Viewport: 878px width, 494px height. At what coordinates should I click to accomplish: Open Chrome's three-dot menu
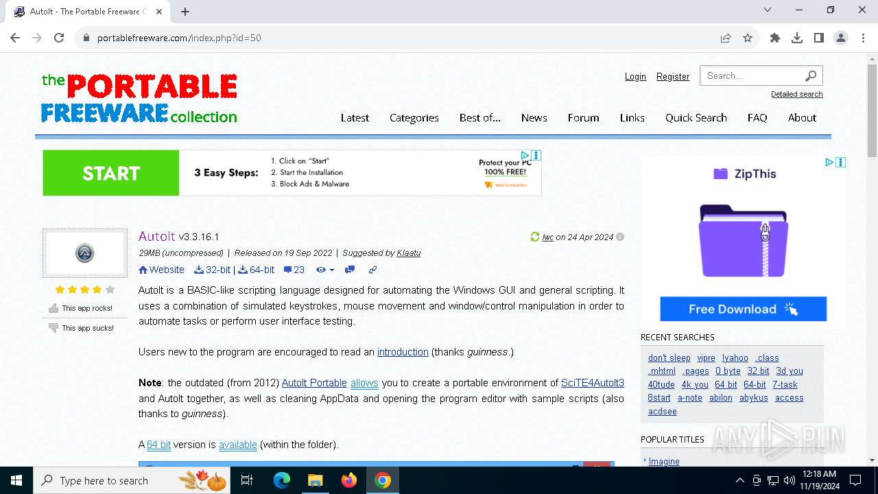[862, 38]
